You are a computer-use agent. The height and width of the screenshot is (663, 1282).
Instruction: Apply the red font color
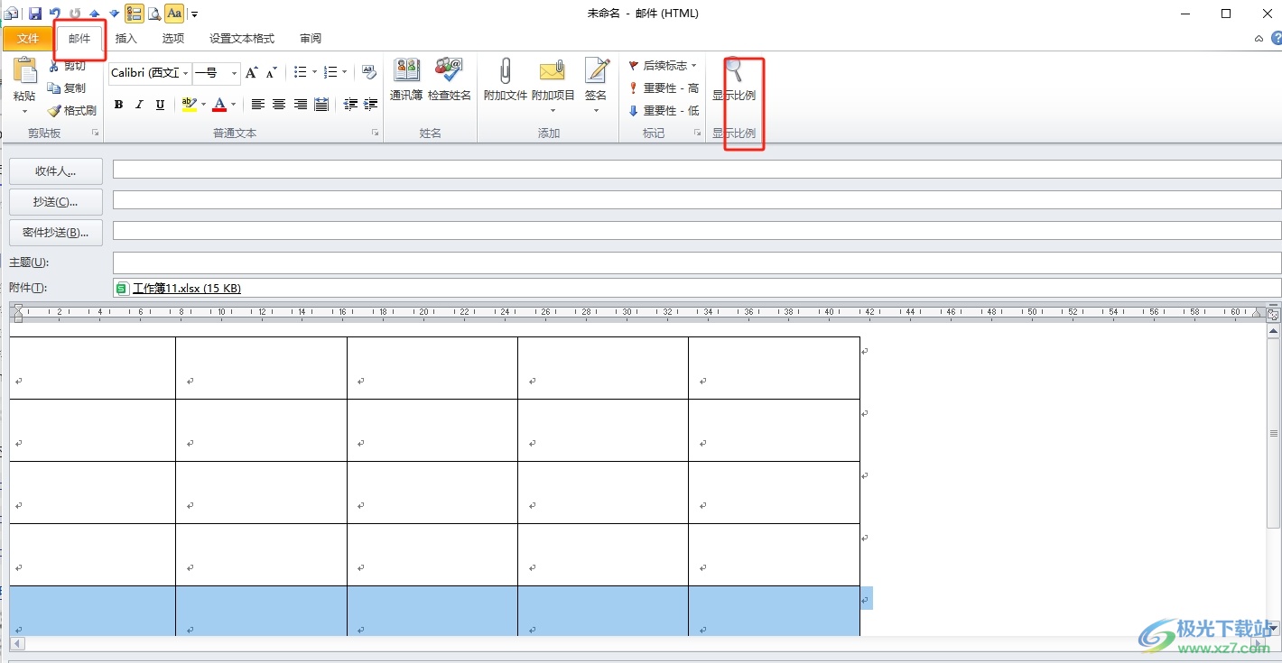pyautogui.click(x=219, y=105)
